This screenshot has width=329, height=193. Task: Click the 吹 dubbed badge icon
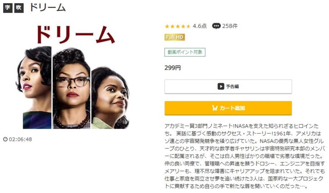[19, 8]
